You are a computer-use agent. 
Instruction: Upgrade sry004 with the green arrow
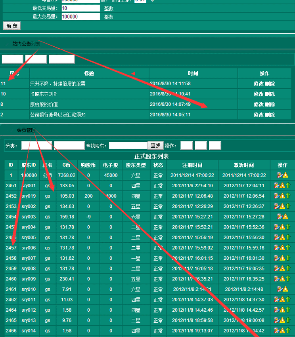pos(288,227)
